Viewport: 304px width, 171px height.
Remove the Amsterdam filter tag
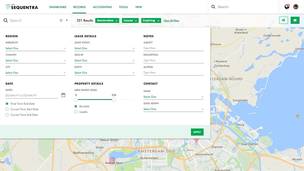116,21
